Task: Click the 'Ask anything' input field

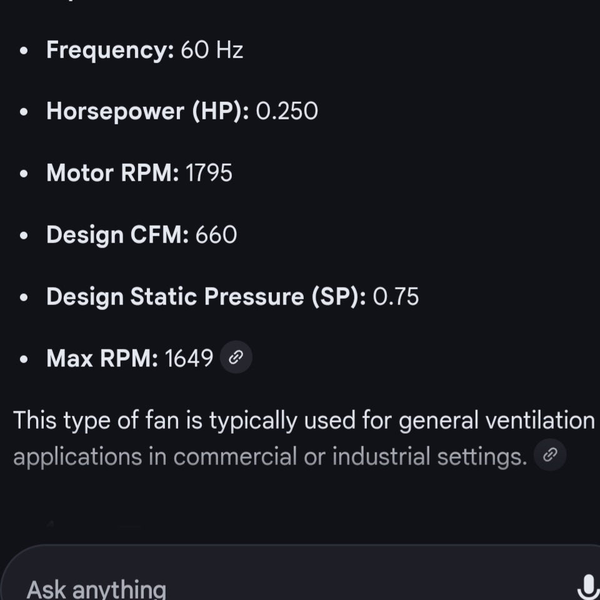Action: click(x=250, y=587)
